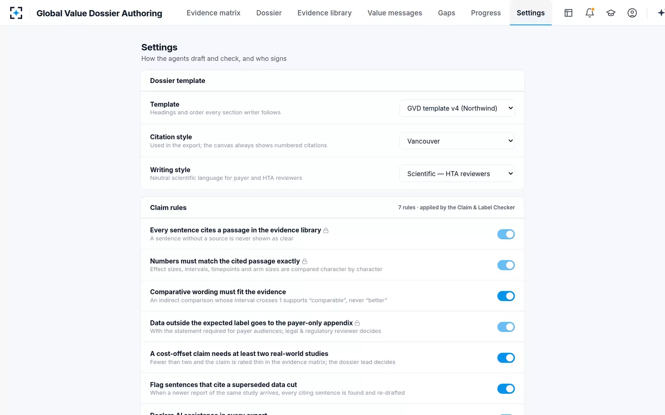Viewport: 665px width, 415px height.
Task: Open the layout panel icon in header
Action: [x=568, y=13]
